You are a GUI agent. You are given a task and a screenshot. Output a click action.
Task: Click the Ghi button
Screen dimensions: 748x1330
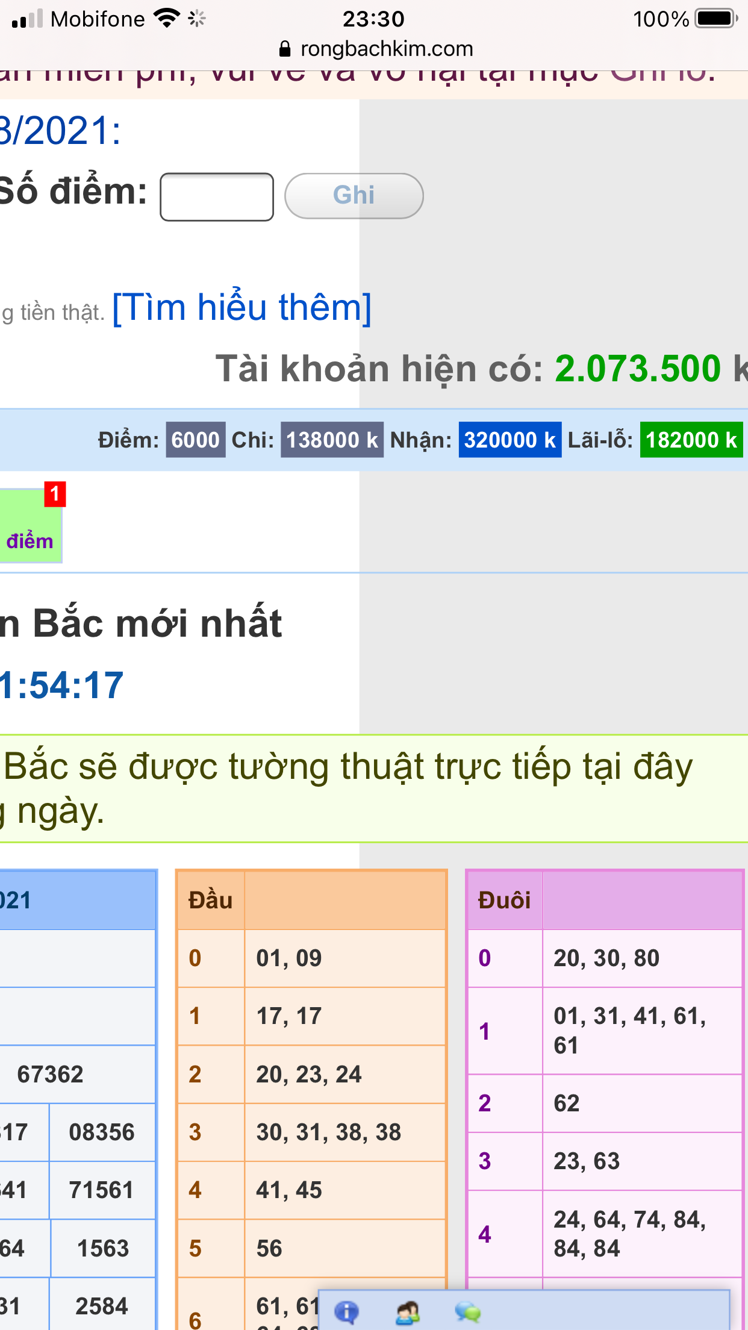point(354,196)
